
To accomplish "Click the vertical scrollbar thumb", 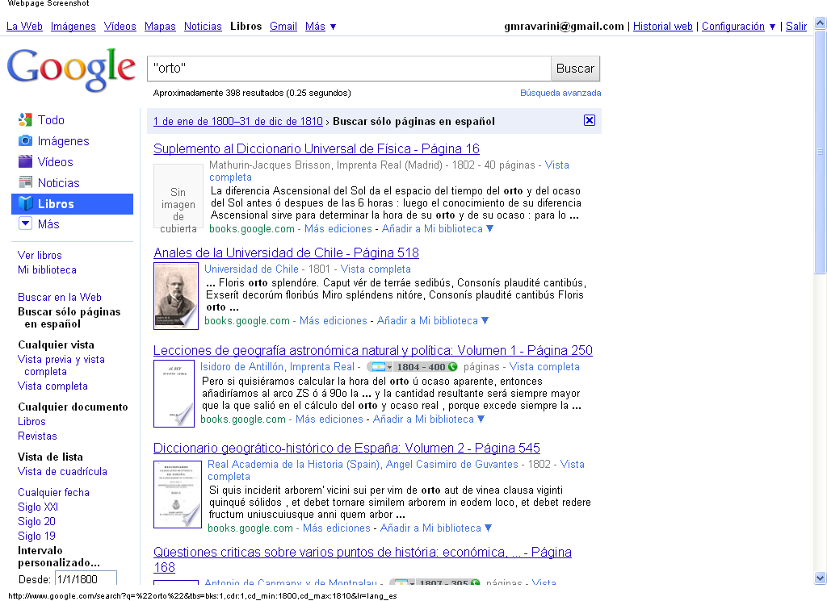I will (820, 152).
